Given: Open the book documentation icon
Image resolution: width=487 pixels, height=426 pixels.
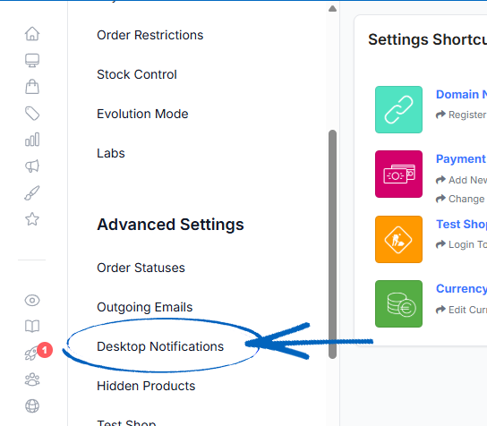Looking at the screenshot, I should [32, 327].
